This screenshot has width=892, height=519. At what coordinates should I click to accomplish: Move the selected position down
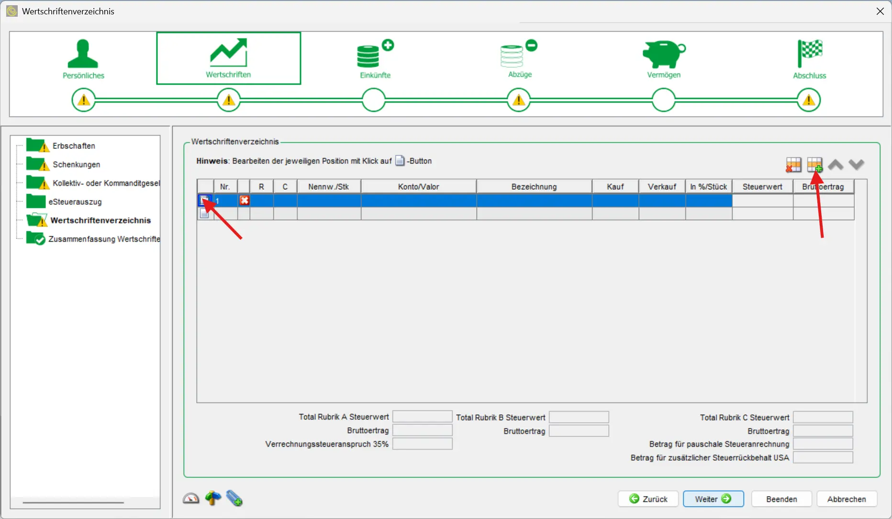[x=857, y=164]
